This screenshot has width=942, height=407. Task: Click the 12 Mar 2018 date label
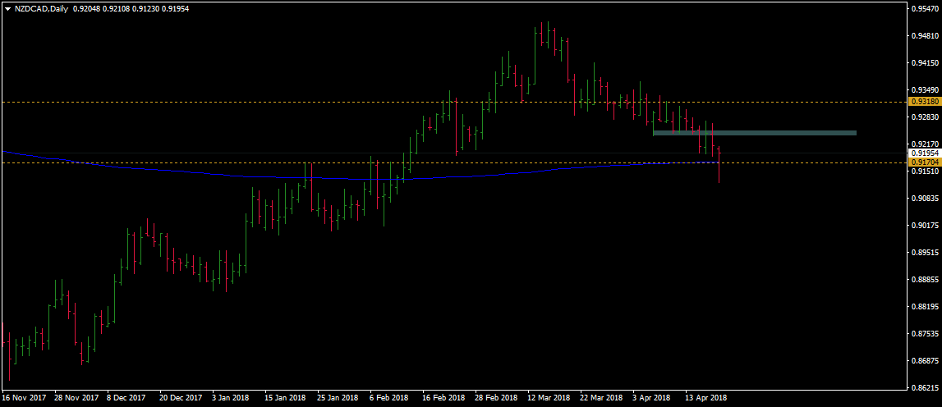pyautogui.click(x=549, y=398)
